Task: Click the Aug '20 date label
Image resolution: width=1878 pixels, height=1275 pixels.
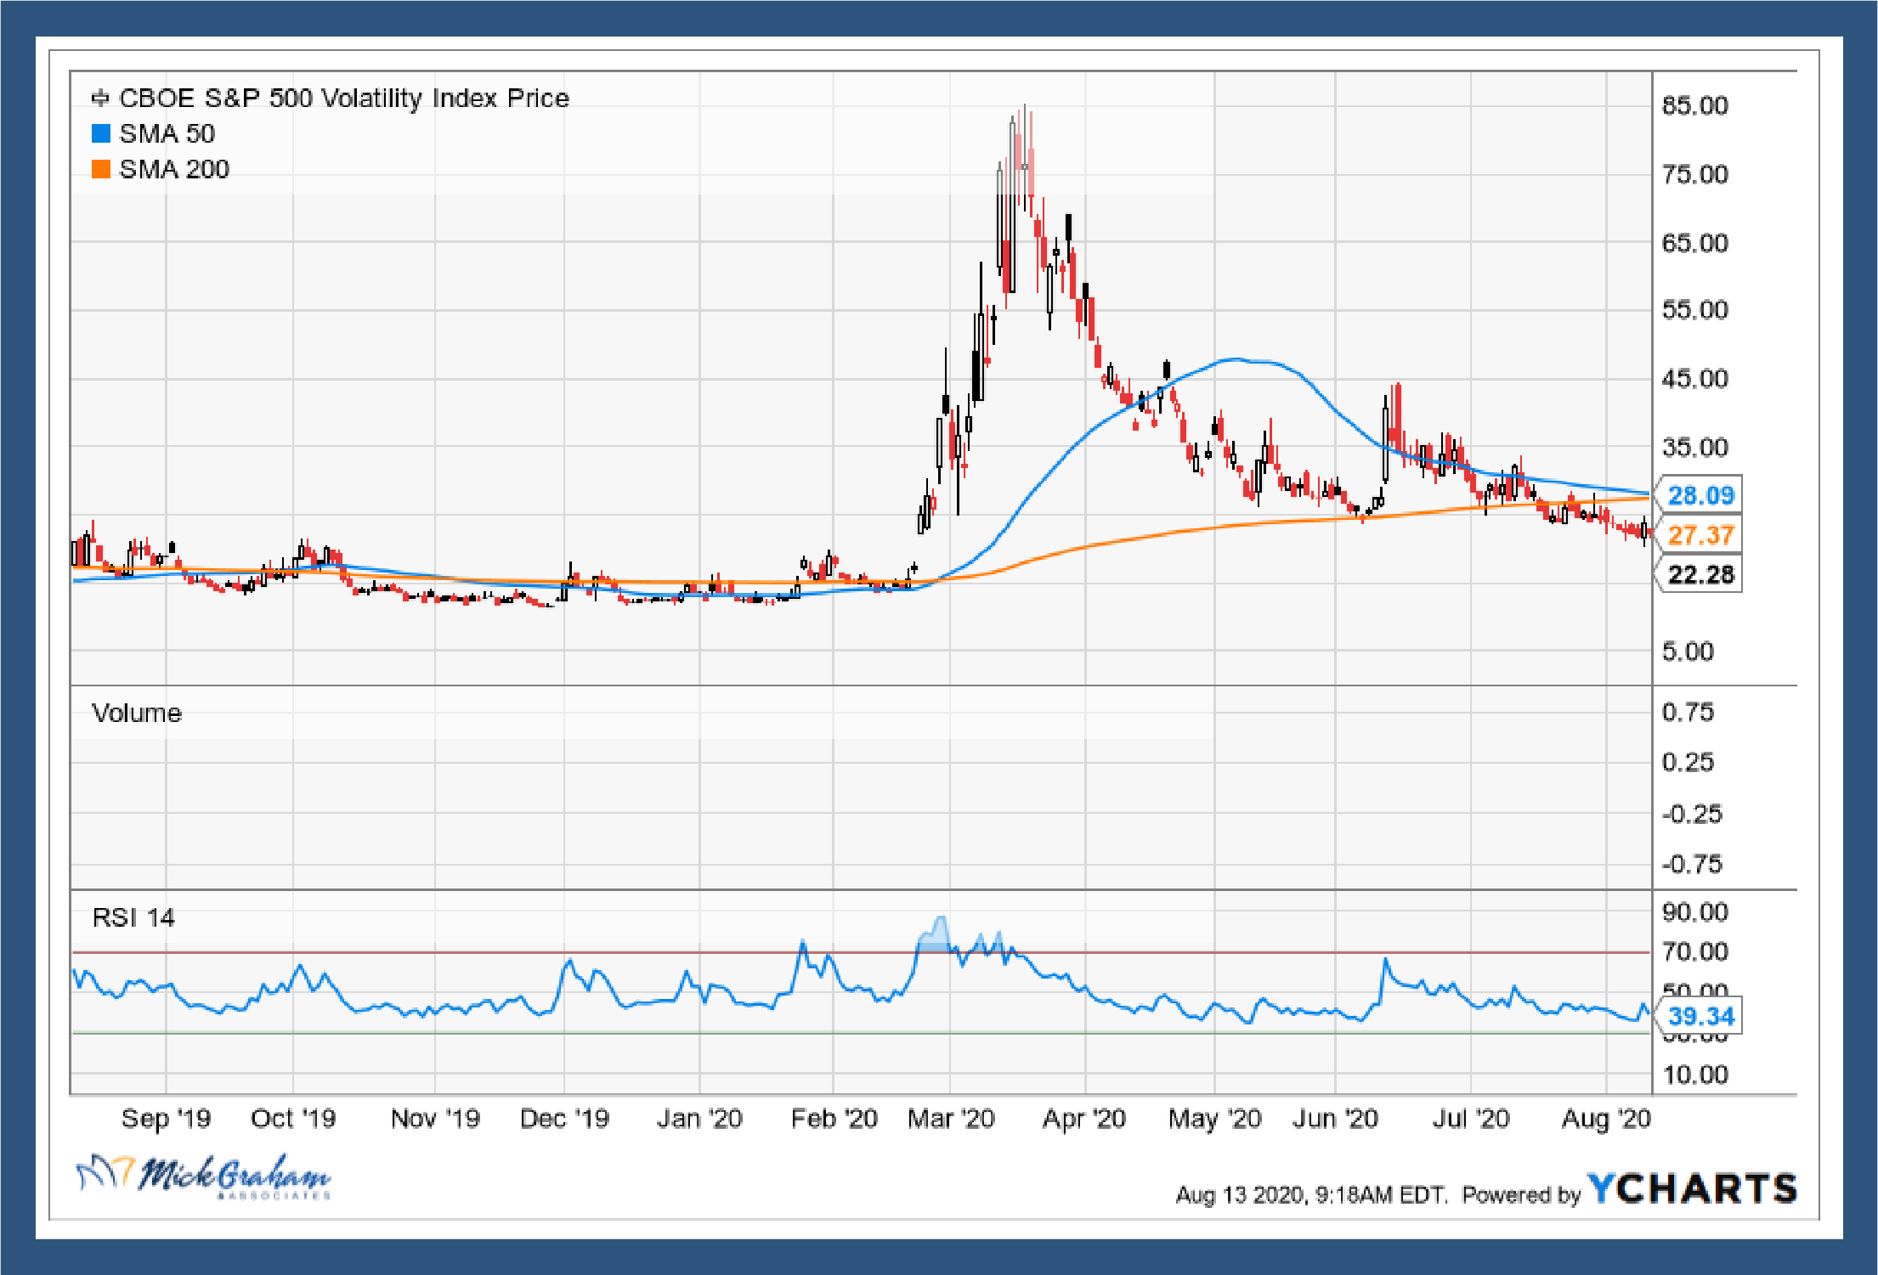Action: pos(1606,1119)
